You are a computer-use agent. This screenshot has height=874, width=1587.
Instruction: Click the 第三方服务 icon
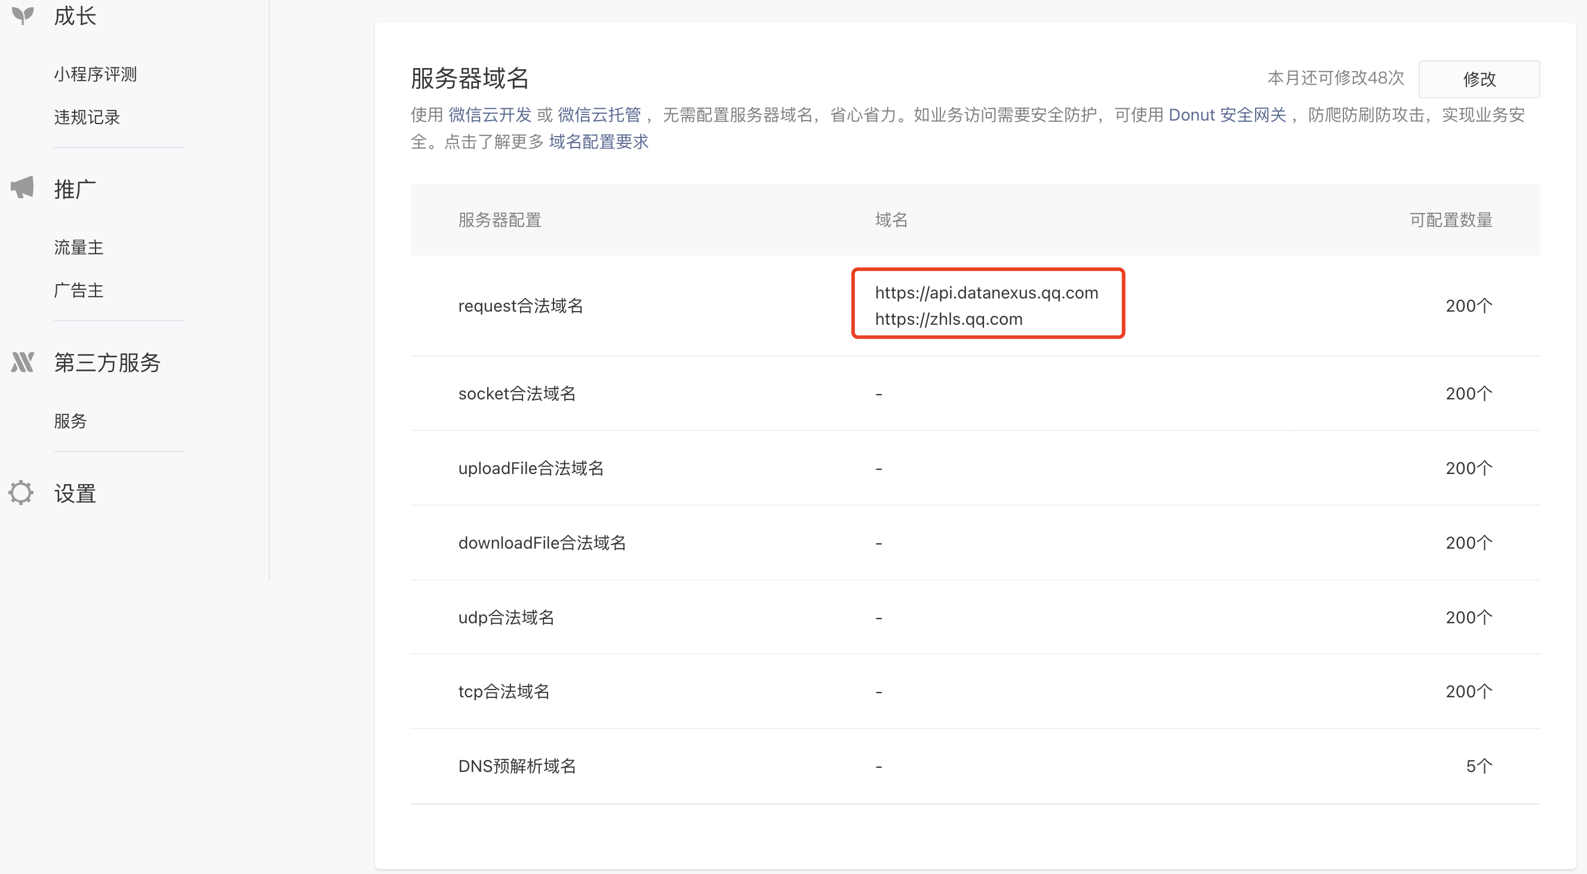(22, 362)
